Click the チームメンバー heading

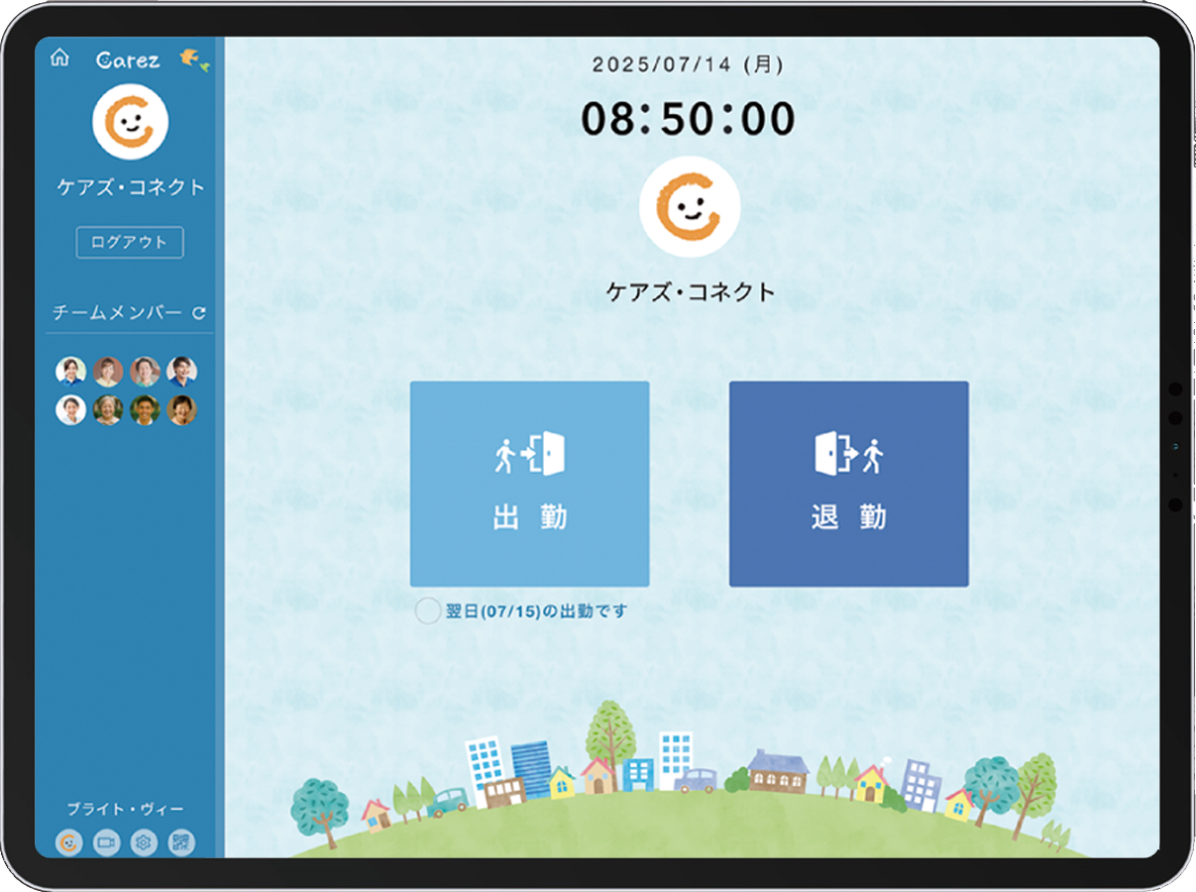click(x=118, y=313)
